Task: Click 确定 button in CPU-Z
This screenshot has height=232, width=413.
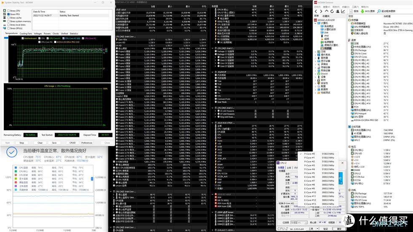Action: coord(339,229)
